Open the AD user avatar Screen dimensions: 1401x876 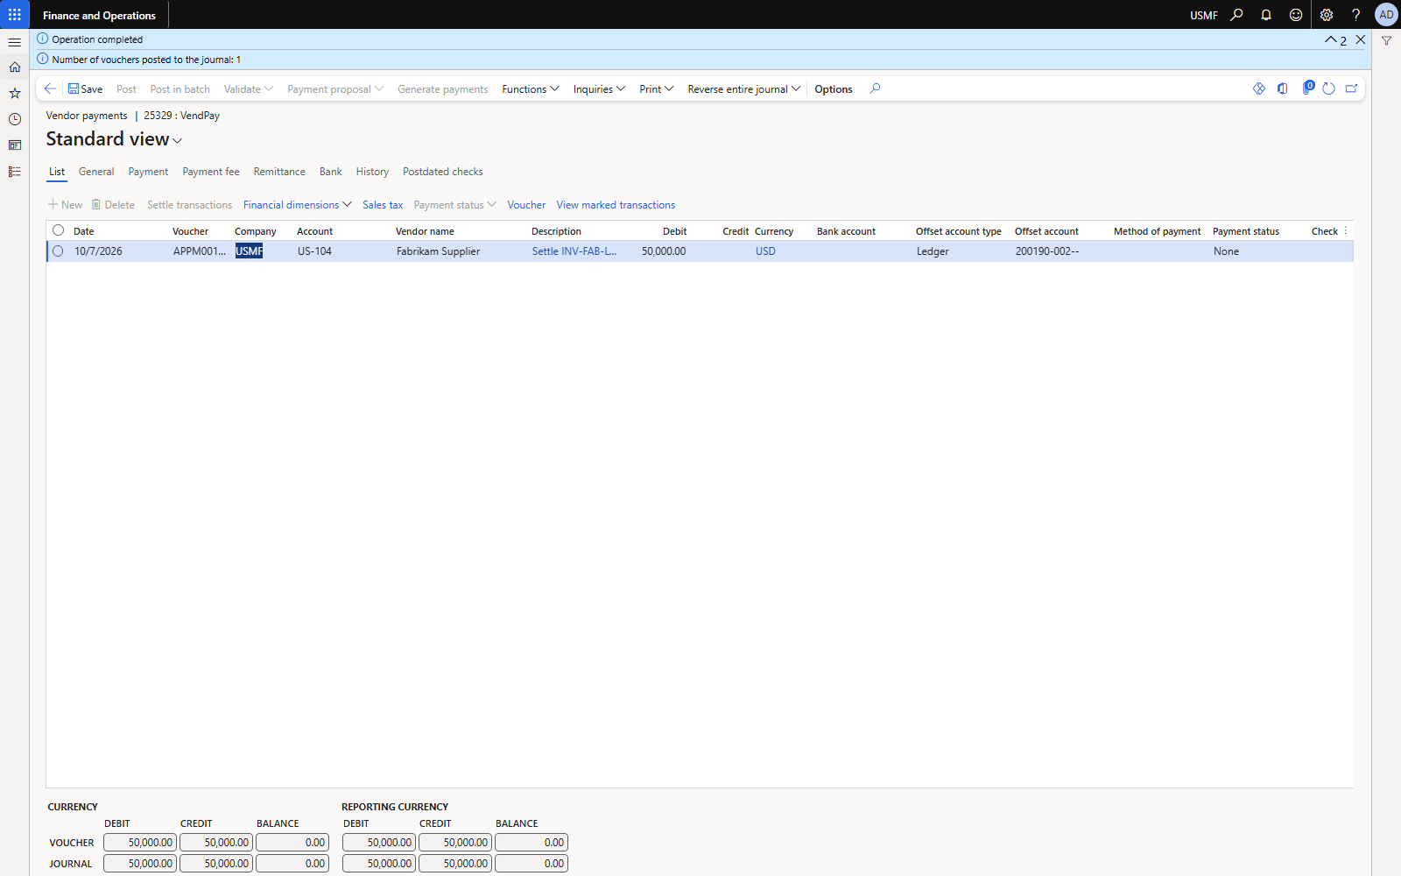[x=1386, y=15]
